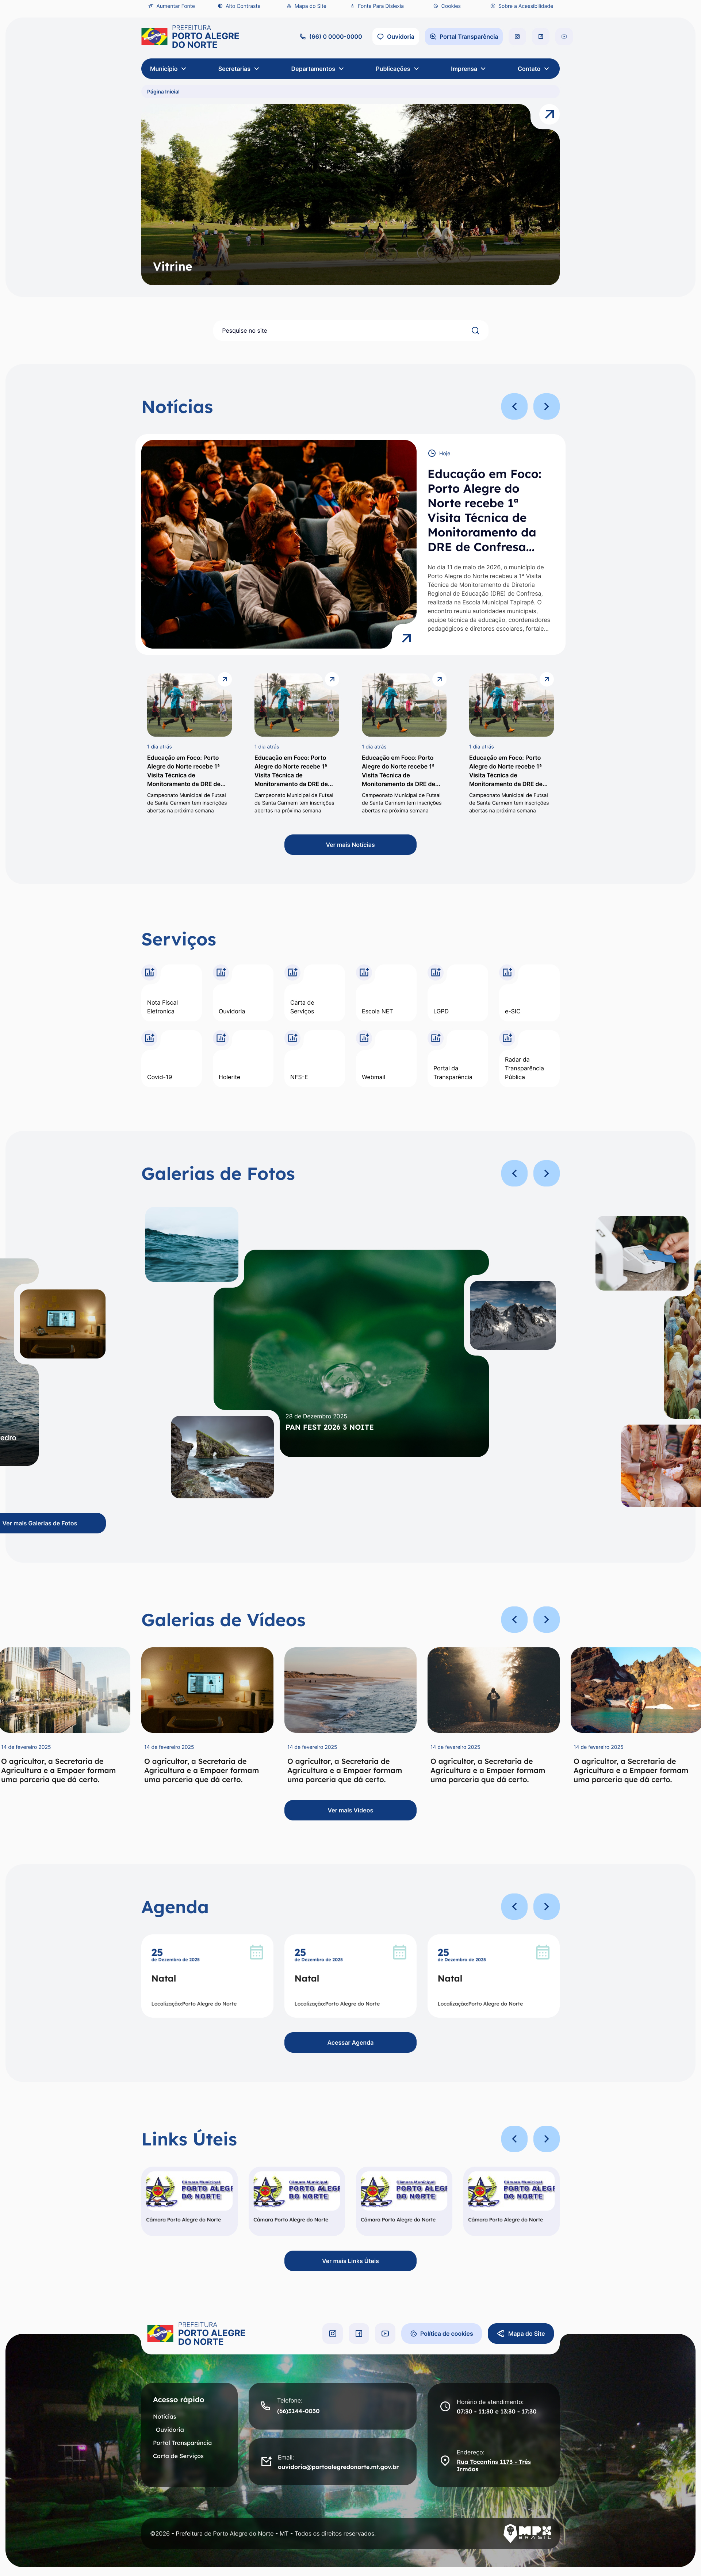Click the ouvidoria email address
This screenshot has width=701, height=2576.
pyautogui.click(x=338, y=2467)
